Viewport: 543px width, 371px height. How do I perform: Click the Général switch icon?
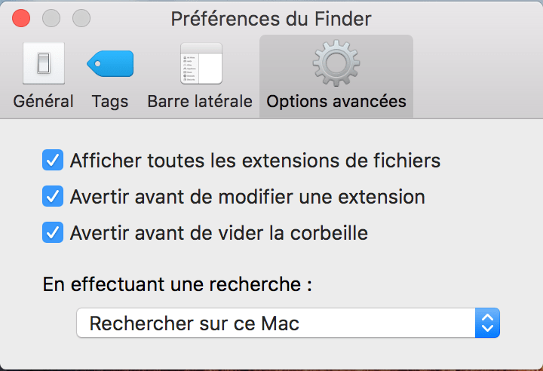pyautogui.click(x=43, y=63)
